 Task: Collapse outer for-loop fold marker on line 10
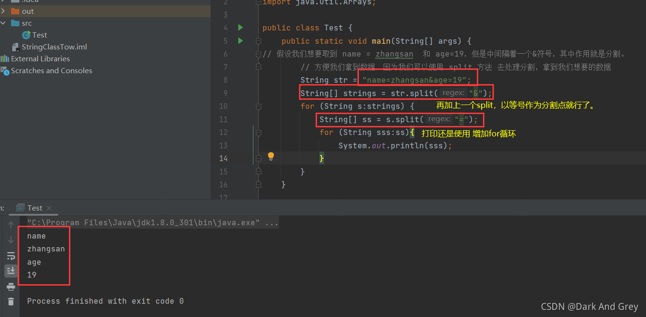pos(258,106)
